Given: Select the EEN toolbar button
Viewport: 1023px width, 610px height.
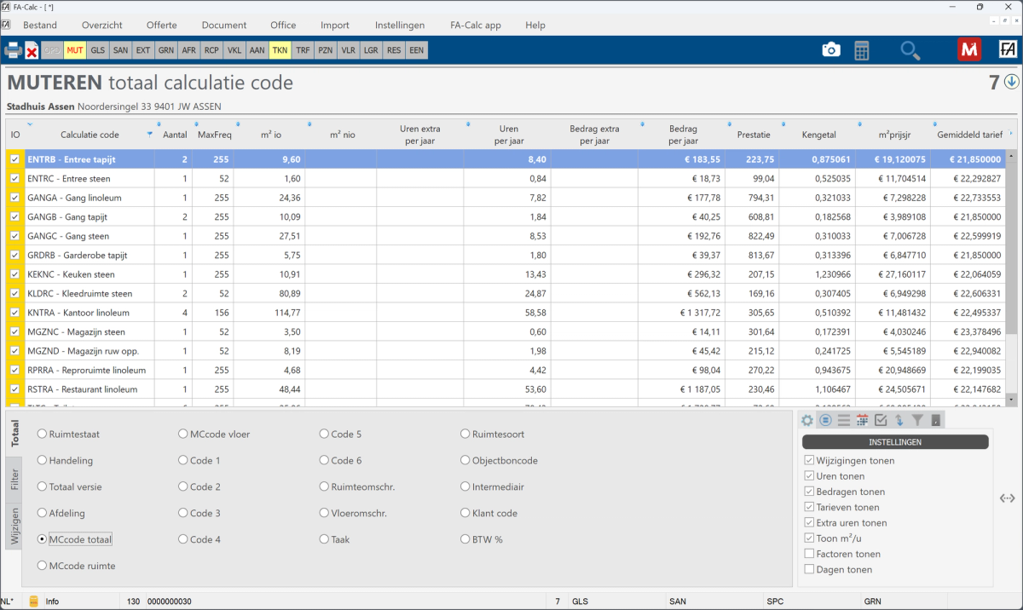Looking at the screenshot, I should [416, 51].
